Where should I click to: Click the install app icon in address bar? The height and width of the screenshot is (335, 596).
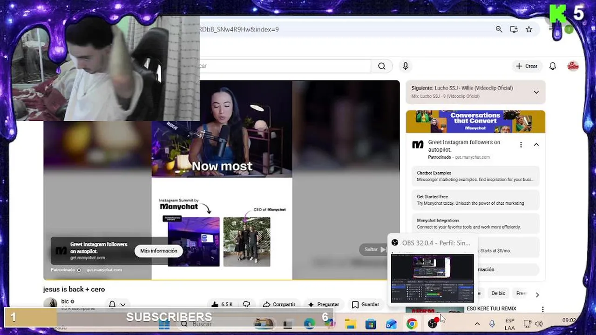[514, 29]
